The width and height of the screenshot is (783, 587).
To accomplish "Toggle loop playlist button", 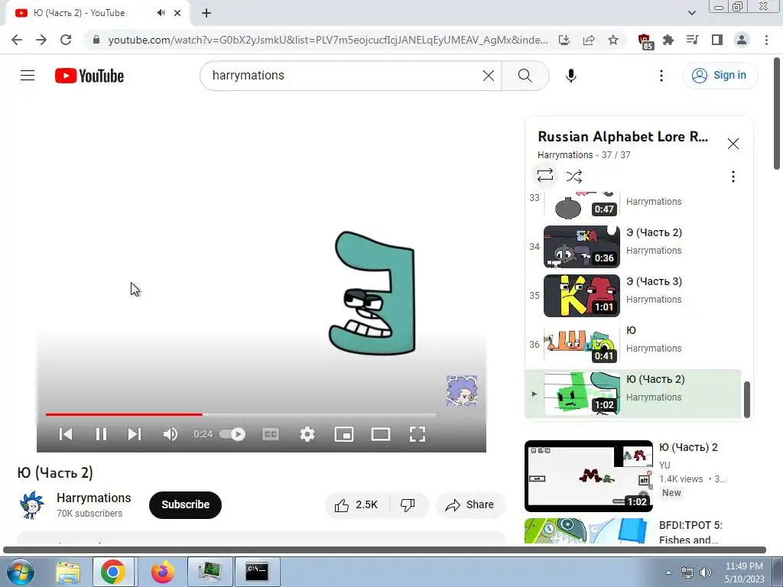I will pos(544,176).
